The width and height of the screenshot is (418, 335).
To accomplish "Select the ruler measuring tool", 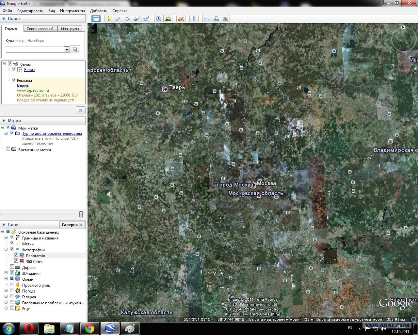I will tap(194, 19).
